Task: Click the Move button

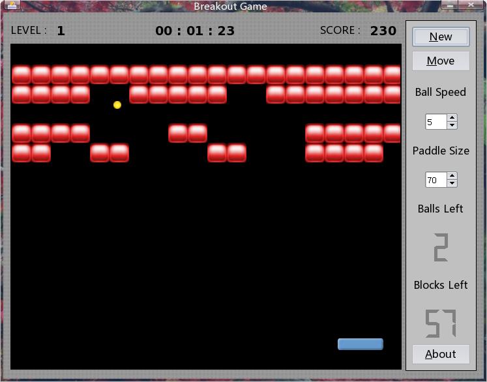Action: tap(441, 61)
